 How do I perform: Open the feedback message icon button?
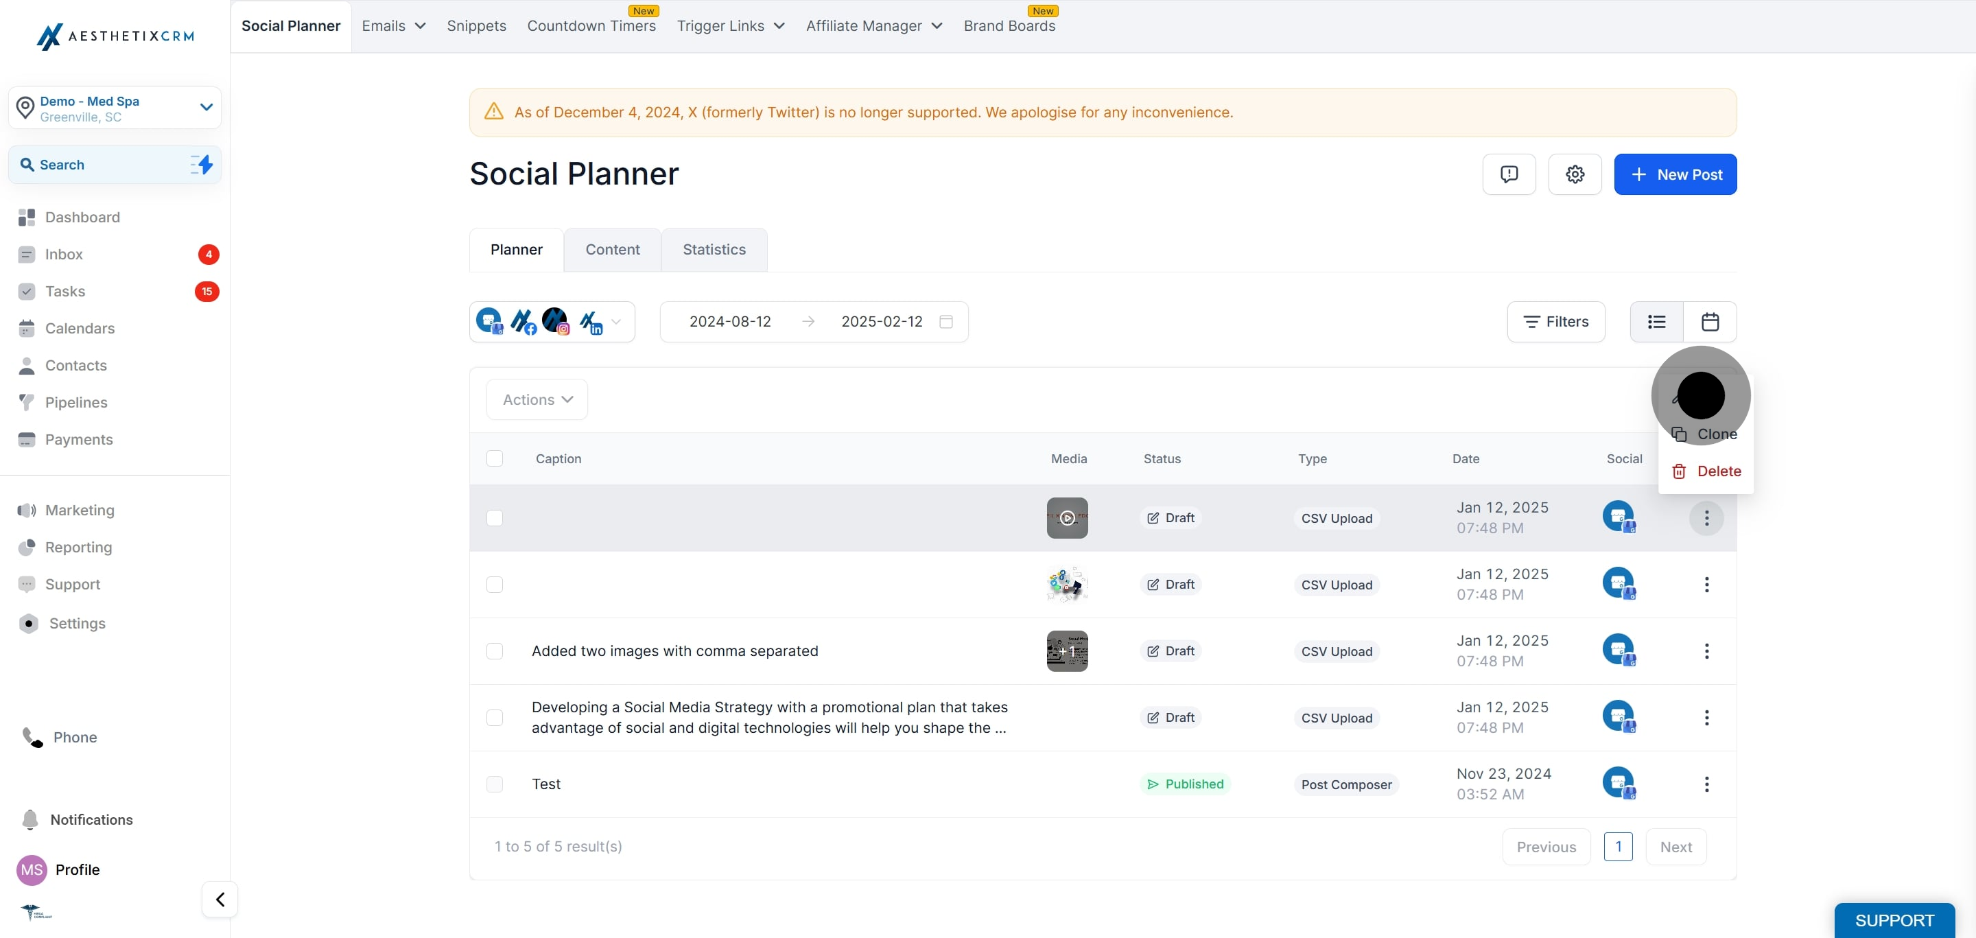1508,174
